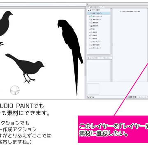
Task: Expand the 漫画素材 folder arrow
Action: coord(90,23)
